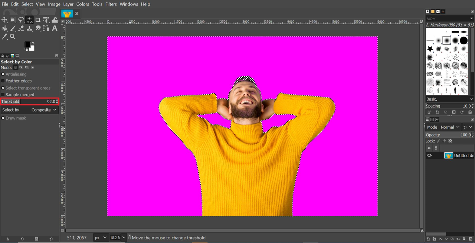The image size is (475, 243).
Task: Select the Paths tool
Action: [x=46, y=28]
